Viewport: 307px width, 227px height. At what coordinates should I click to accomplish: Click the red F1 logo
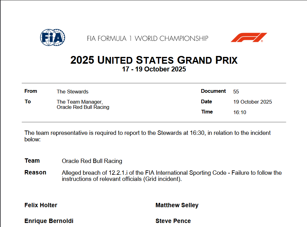click(x=249, y=37)
